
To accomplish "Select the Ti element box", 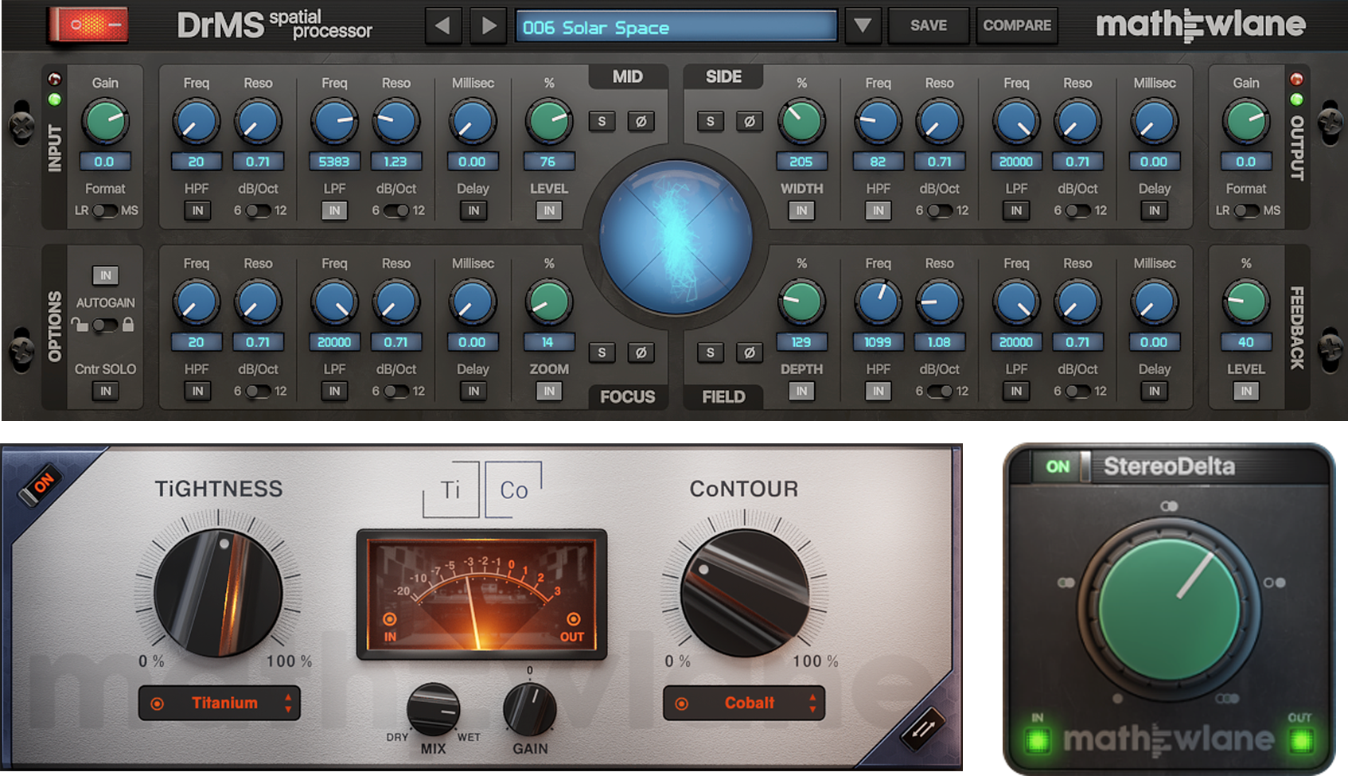I will [x=450, y=490].
